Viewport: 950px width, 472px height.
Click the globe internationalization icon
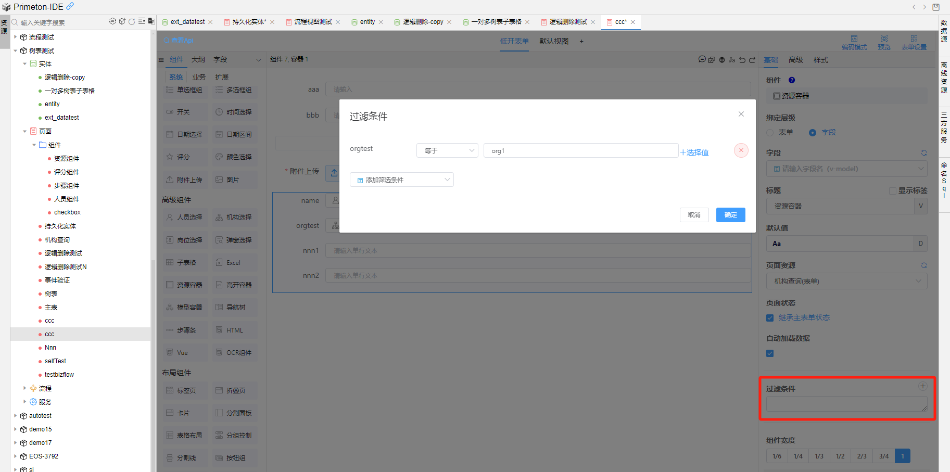[x=722, y=60]
